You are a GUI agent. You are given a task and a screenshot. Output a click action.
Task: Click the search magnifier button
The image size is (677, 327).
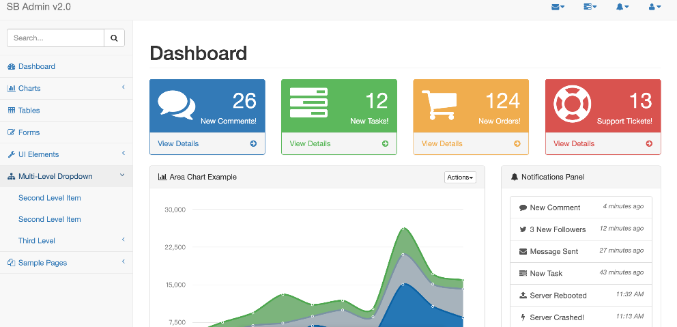(114, 38)
